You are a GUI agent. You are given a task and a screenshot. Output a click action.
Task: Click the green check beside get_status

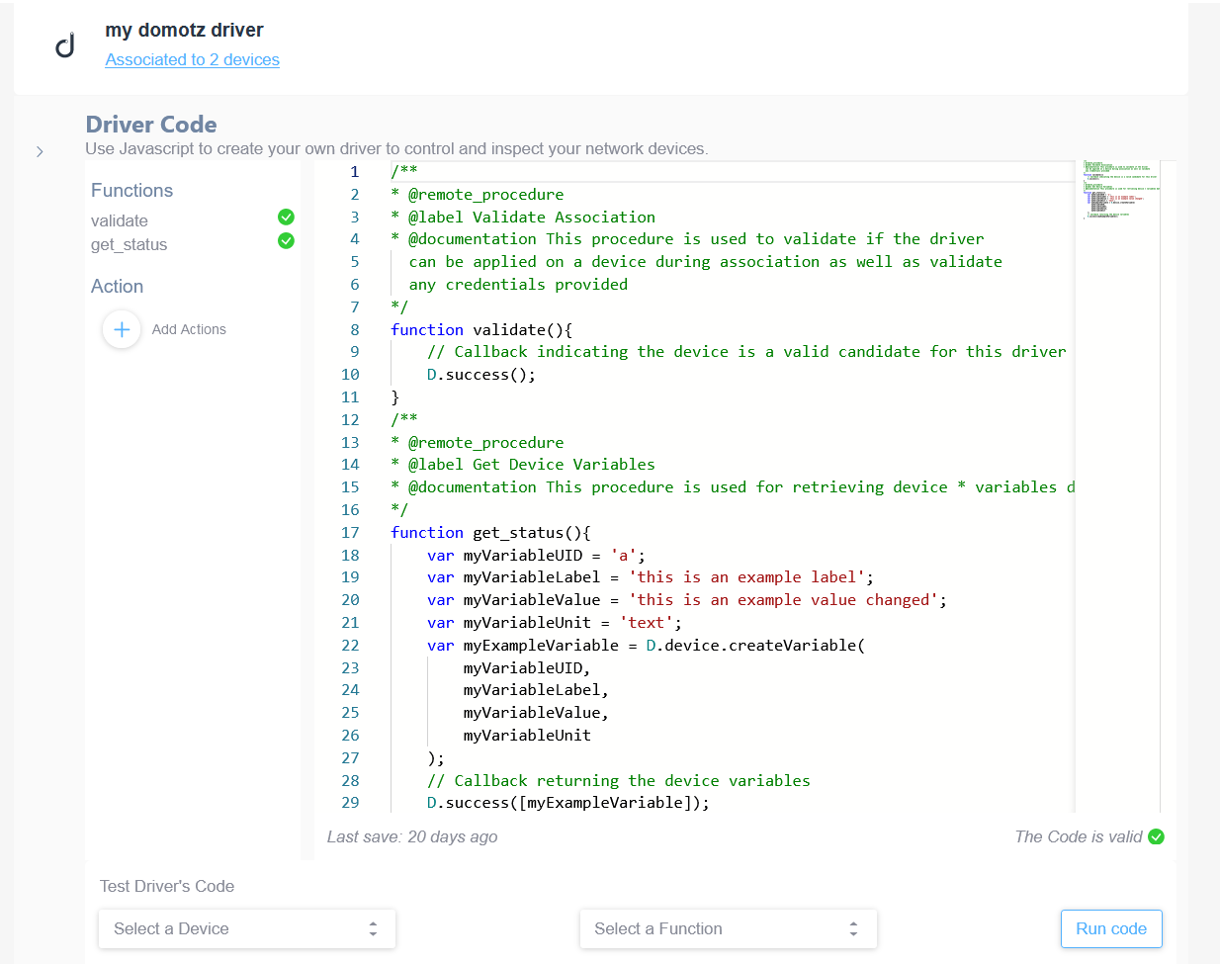pyautogui.click(x=285, y=241)
